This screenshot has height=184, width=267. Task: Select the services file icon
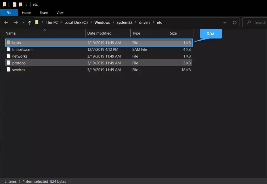tap(9, 70)
